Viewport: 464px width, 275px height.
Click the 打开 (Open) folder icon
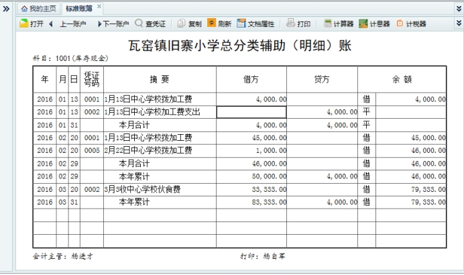point(24,23)
